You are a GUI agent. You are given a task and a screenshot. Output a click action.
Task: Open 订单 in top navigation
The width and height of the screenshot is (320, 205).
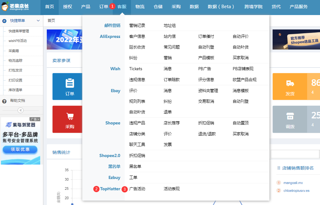103,7
